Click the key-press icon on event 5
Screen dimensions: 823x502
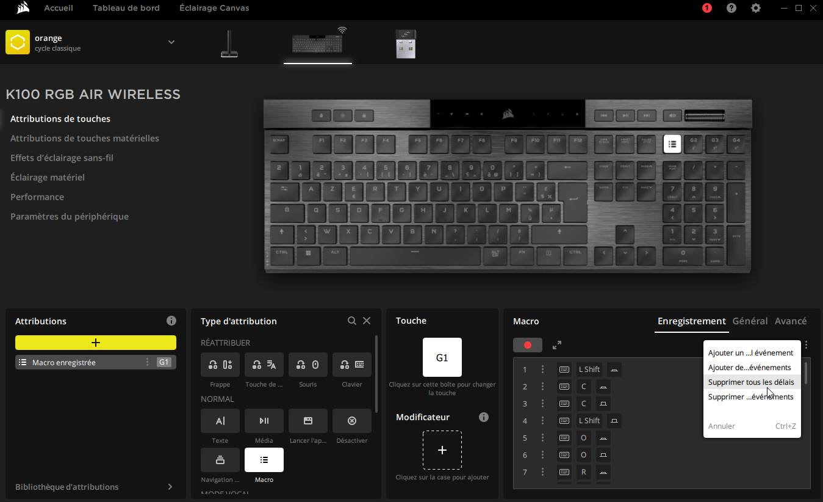[x=603, y=438]
